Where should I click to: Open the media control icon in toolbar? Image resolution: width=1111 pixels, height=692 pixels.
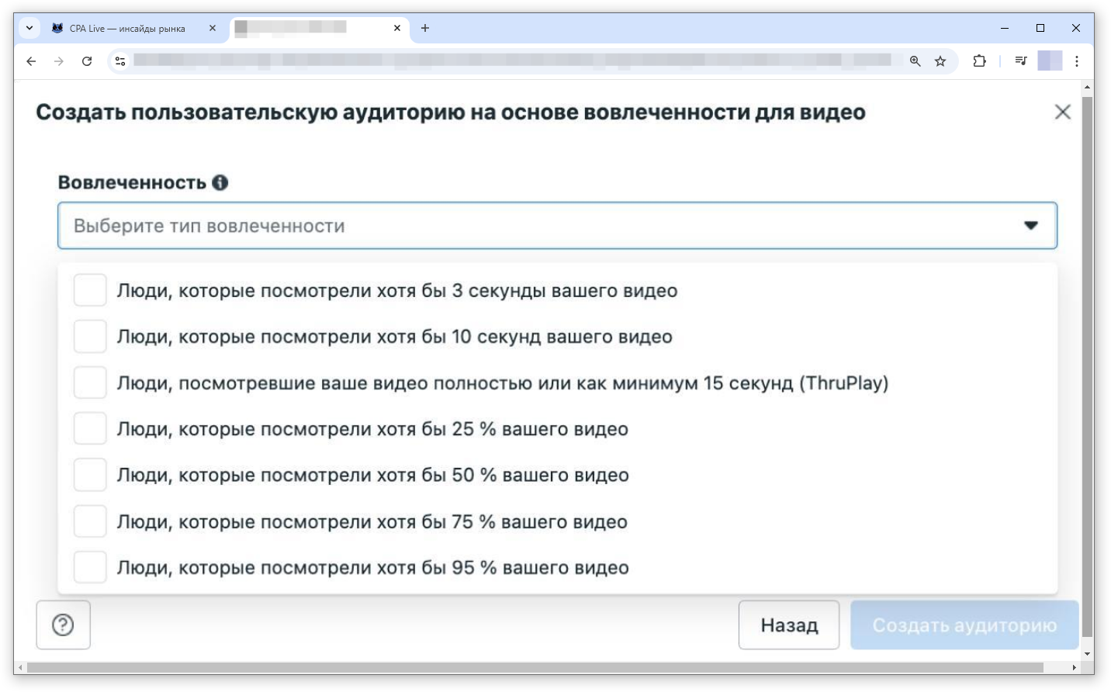1021,61
